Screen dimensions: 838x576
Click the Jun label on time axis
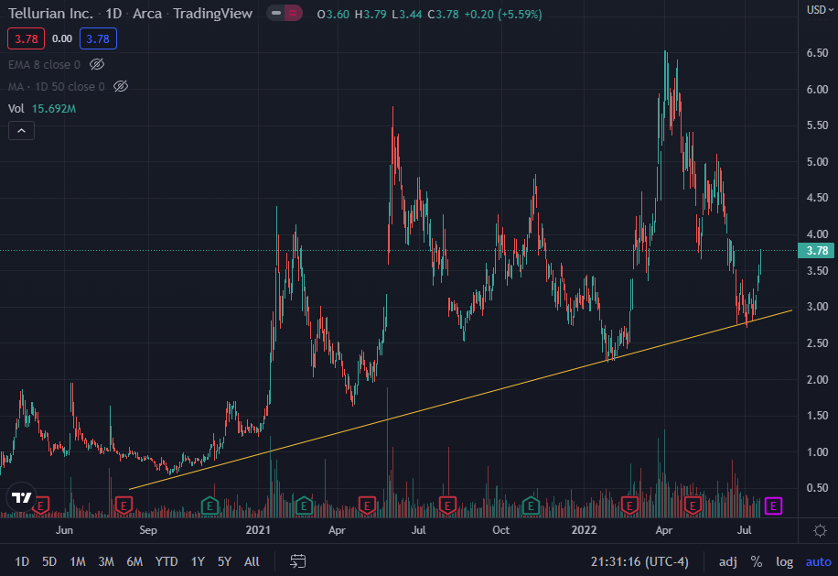pos(64,530)
